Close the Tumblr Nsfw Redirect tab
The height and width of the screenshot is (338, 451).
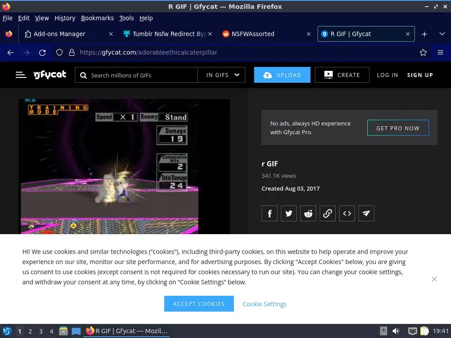[x=210, y=34]
